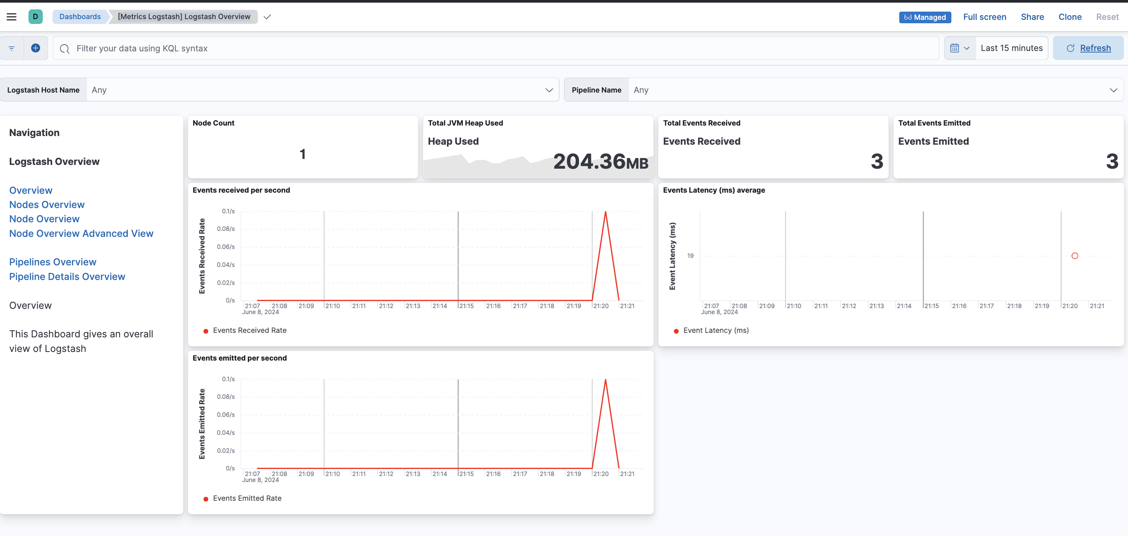Toggle Events Emitted Rate legend series
The image size is (1128, 536).
(247, 499)
